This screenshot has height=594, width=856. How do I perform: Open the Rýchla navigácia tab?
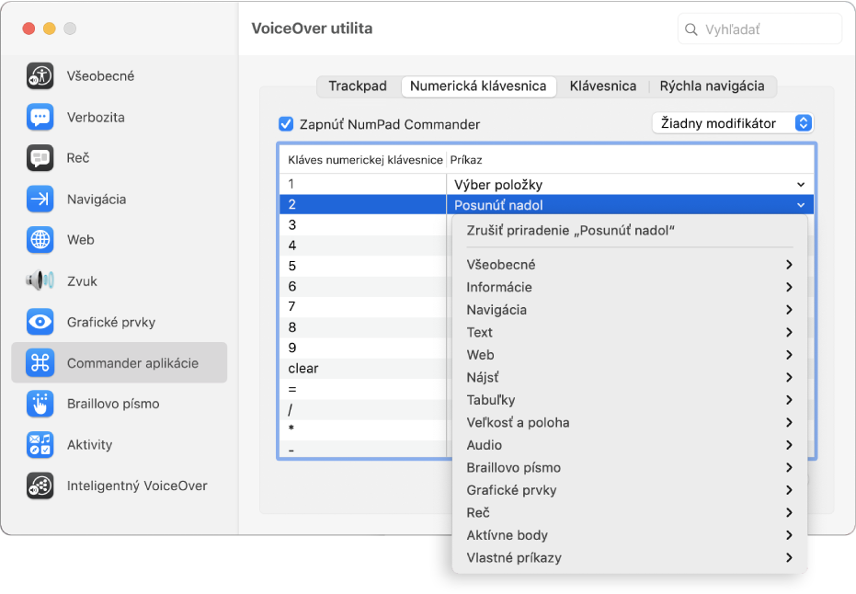click(x=713, y=86)
